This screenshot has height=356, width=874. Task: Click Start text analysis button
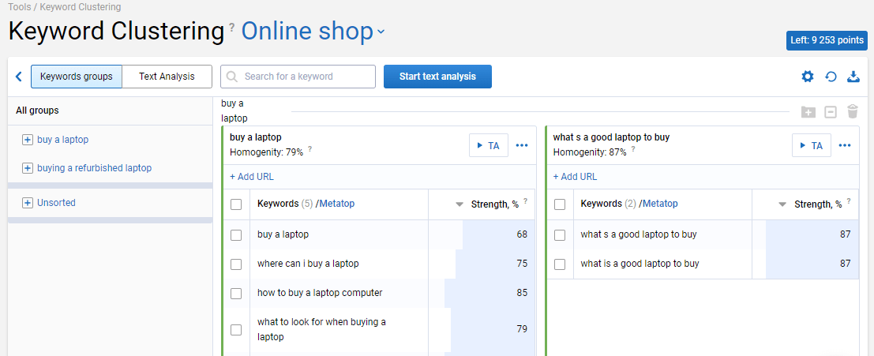437,77
